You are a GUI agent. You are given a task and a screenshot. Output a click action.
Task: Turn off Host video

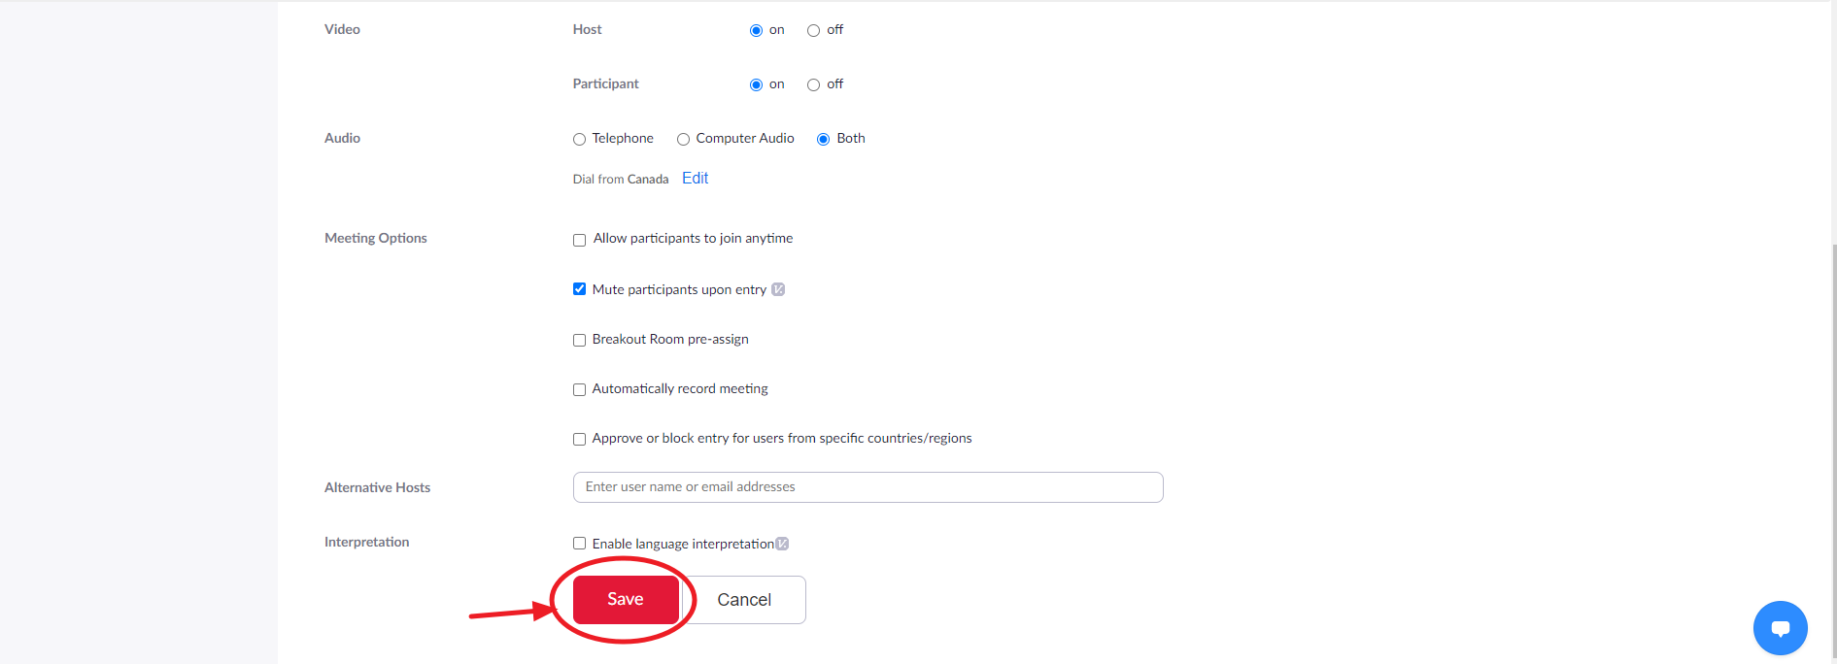[813, 30]
